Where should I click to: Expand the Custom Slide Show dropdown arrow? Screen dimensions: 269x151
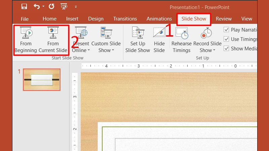coord(113,50)
